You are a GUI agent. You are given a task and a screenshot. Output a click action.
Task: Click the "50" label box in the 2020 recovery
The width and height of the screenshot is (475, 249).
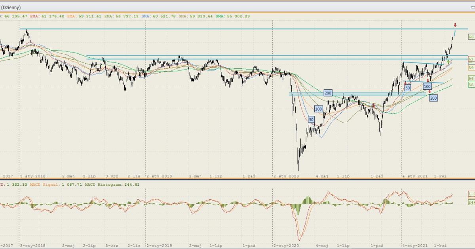point(311,119)
